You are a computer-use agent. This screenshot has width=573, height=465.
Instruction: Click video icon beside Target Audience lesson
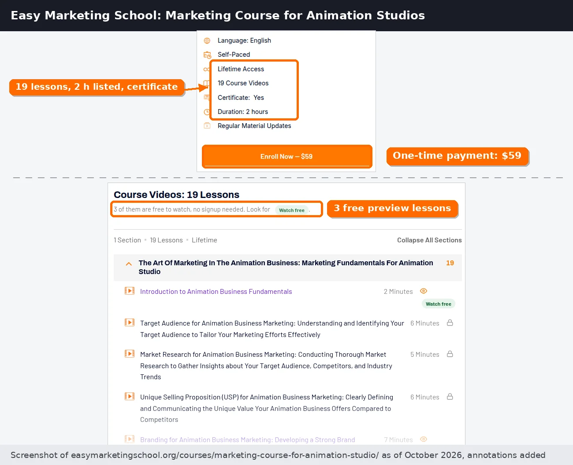pos(130,322)
